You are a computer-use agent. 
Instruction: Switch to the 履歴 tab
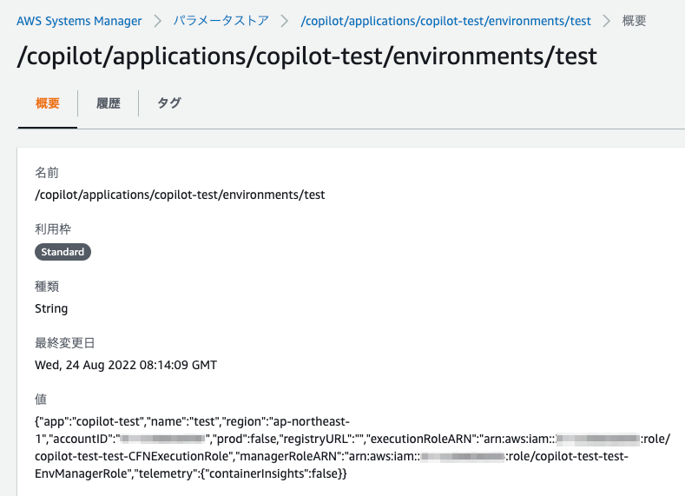109,103
